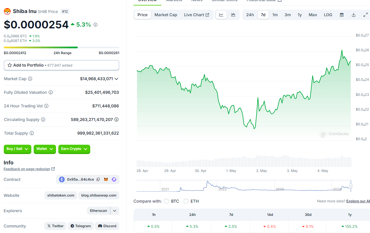Add SHIB to MetaMask via fox icon
This screenshot has width=370, height=233.
click(x=106, y=179)
